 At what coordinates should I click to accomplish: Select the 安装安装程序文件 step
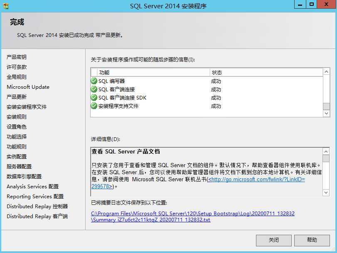point(27,107)
